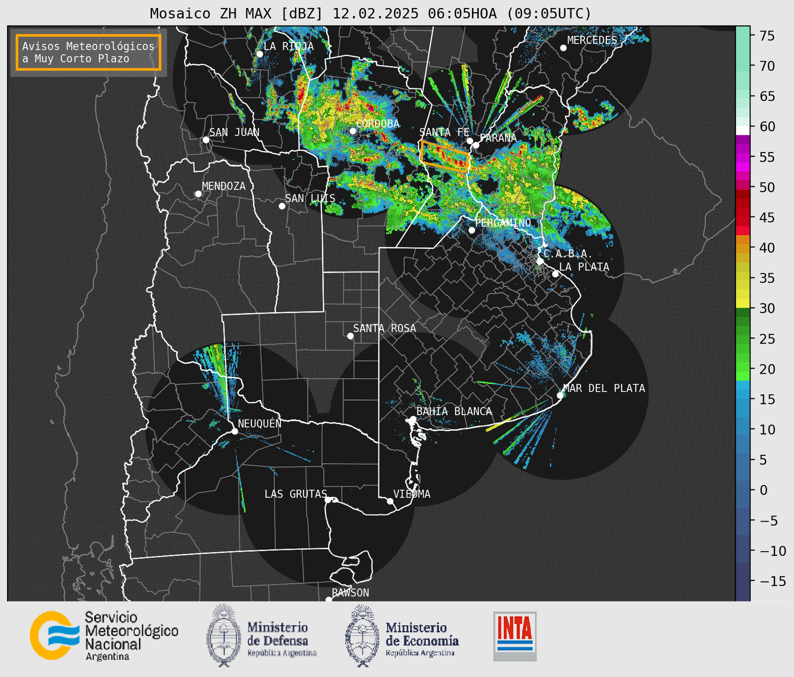The width and height of the screenshot is (794, 677).
Task: Click the orange warning polygon near Santa Fe
Action: coord(445,156)
